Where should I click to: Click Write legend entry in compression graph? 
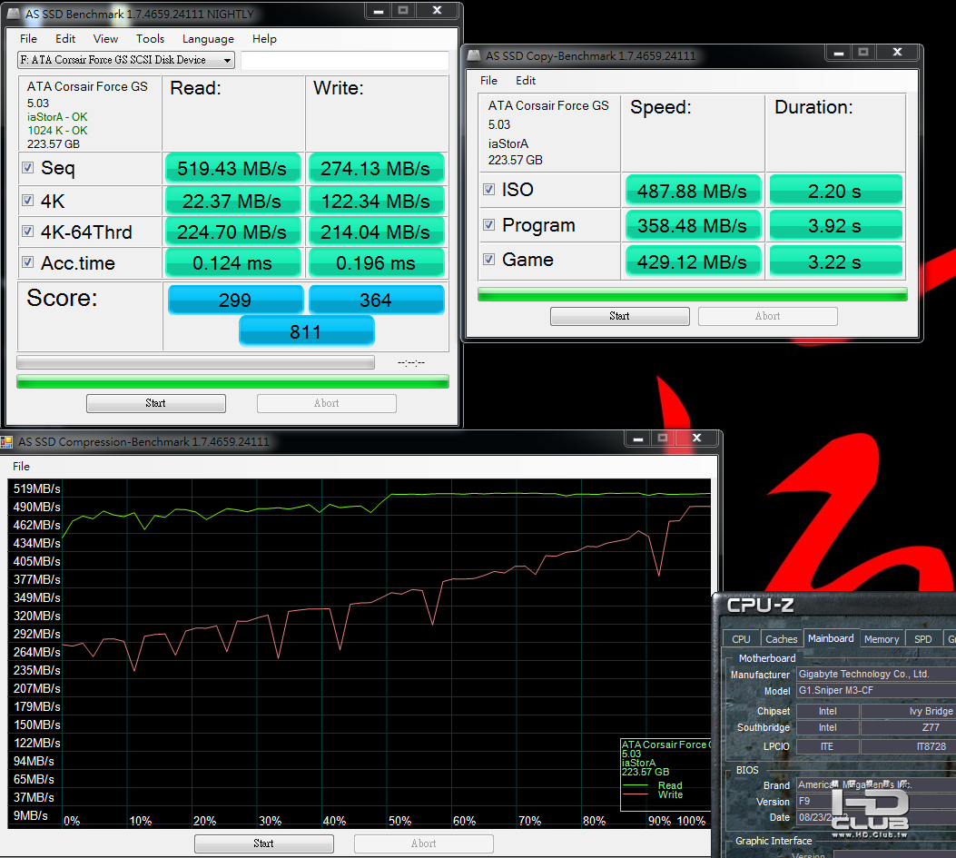[x=669, y=794]
